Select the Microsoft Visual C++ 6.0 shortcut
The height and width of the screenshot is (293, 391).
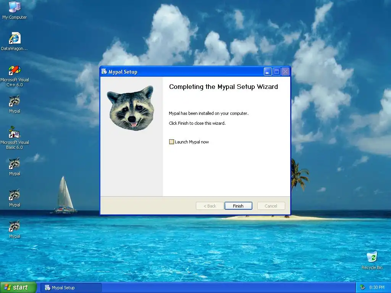pyautogui.click(x=15, y=76)
